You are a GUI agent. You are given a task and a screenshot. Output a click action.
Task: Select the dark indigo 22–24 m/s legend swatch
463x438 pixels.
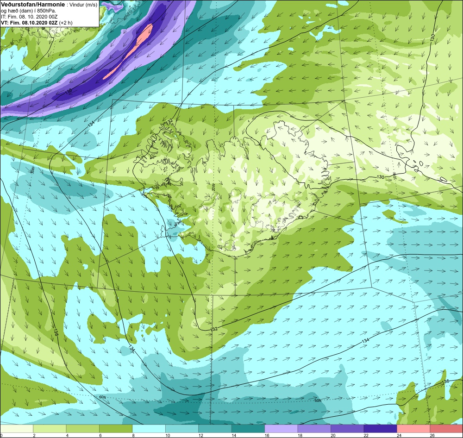click(380, 429)
